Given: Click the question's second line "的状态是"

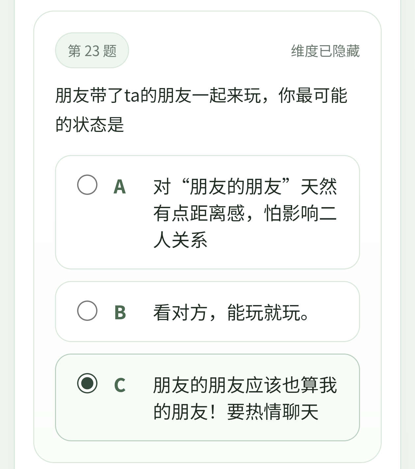Looking at the screenshot, I should (x=90, y=125).
